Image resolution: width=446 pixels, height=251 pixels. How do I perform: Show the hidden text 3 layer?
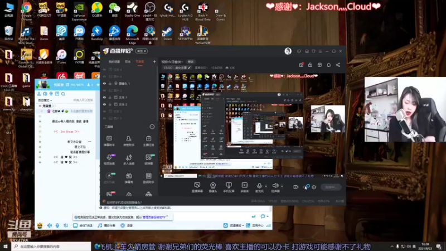[x=104, y=111]
